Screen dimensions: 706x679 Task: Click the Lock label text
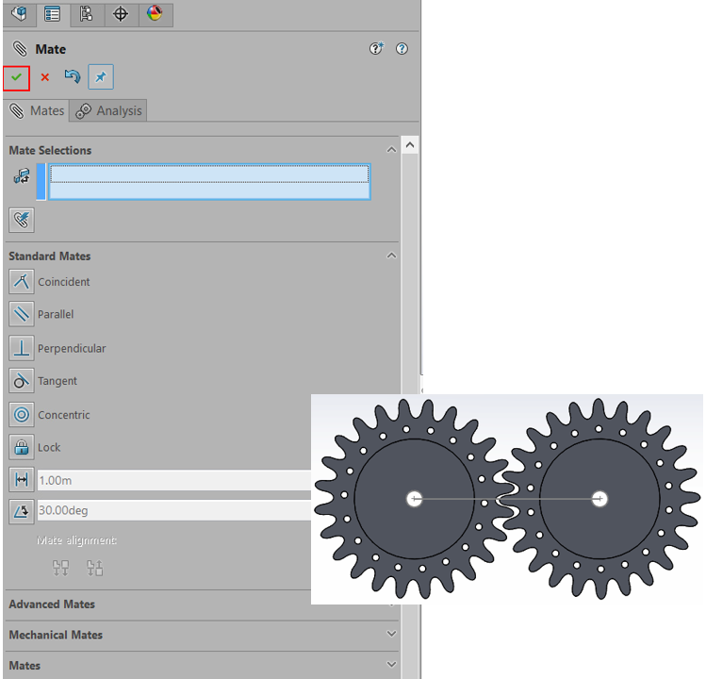coord(49,447)
